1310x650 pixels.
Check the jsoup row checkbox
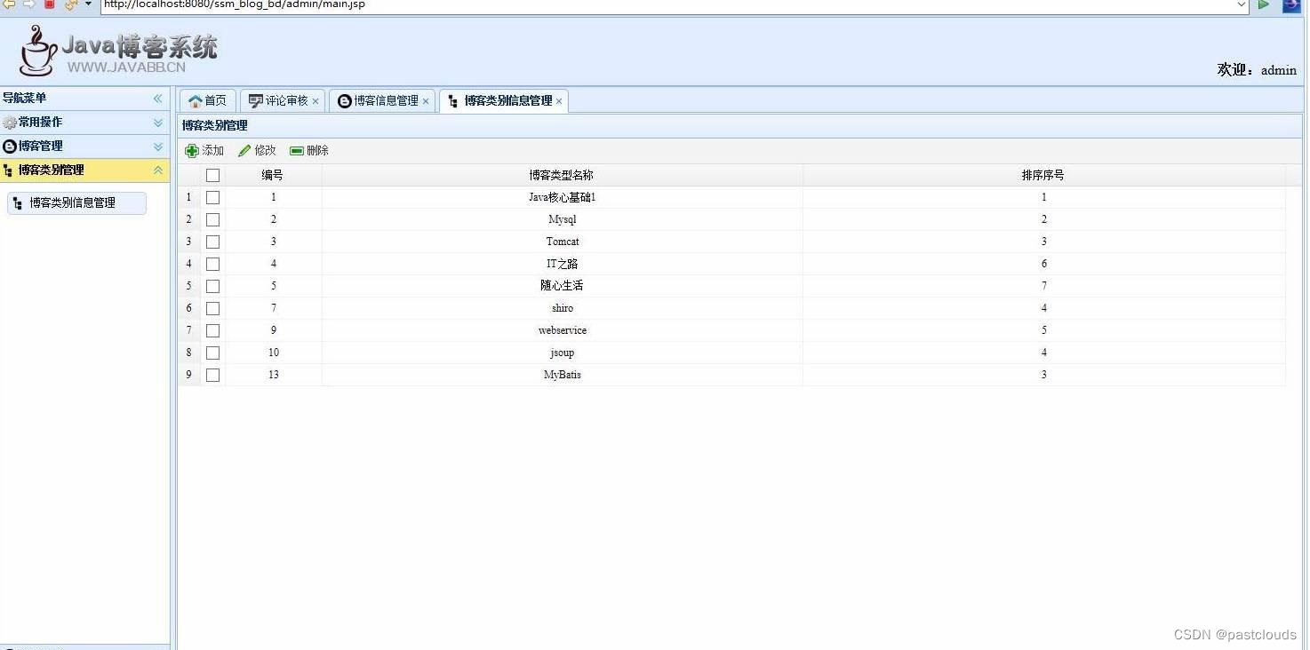coord(212,353)
